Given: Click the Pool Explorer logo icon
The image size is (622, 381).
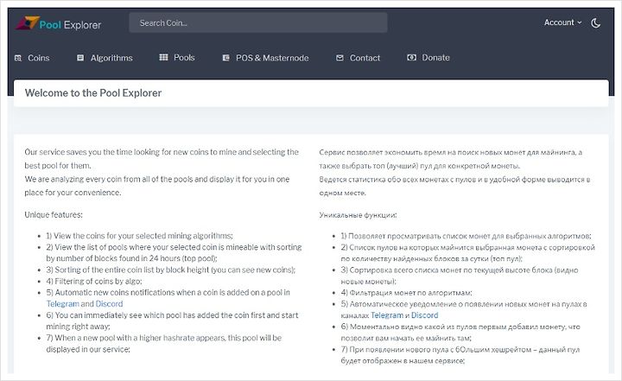Looking at the screenshot, I should [27, 23].
